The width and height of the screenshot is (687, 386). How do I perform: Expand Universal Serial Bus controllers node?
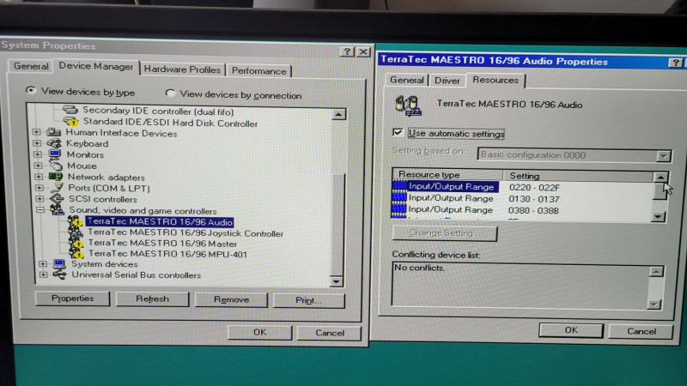43,274
